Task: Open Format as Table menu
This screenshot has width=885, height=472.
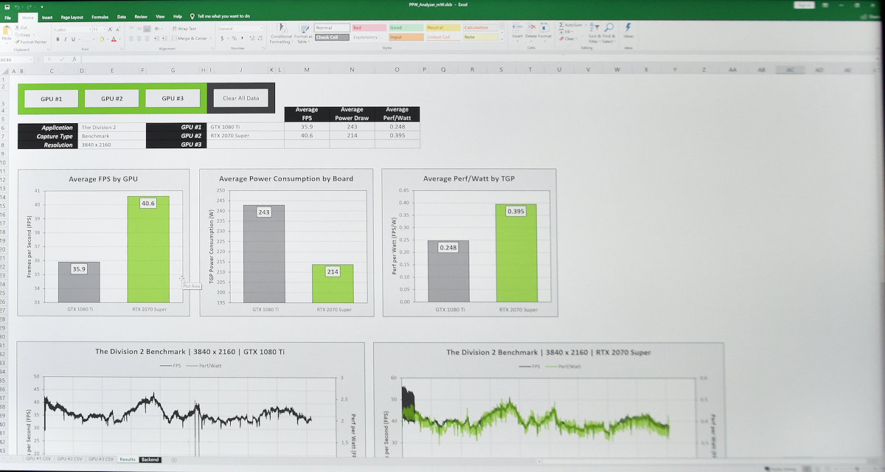Action: pyautogui.click(x=302, y=34)
